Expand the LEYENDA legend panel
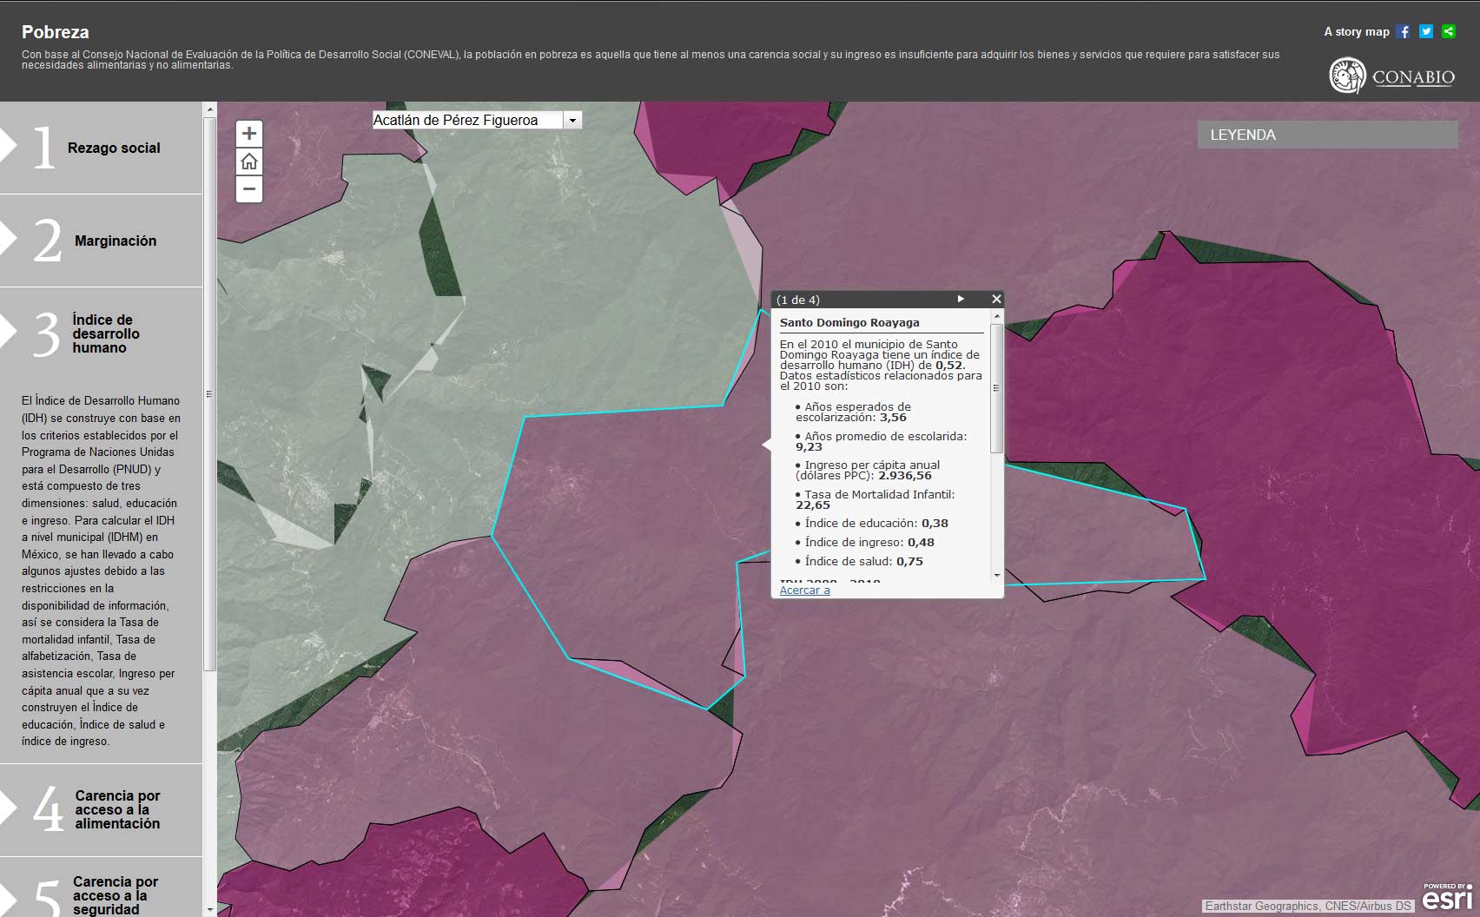The image size is (1480, 917). pyautogui.click(x=1327, y=135)
